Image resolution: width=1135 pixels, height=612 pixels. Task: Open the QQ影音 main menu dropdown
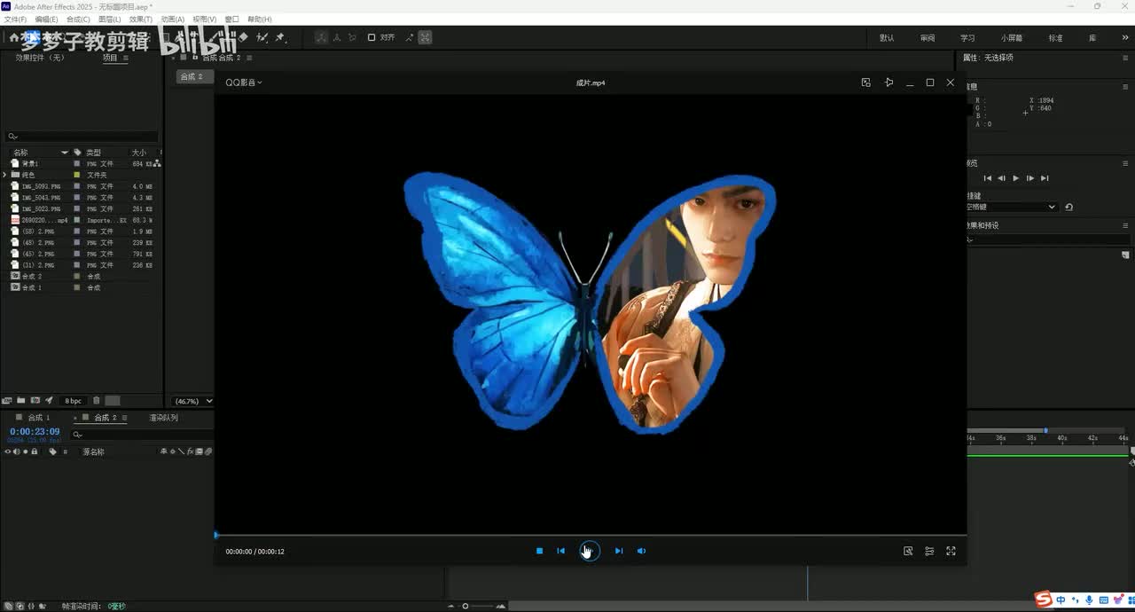tap(244, 82)
